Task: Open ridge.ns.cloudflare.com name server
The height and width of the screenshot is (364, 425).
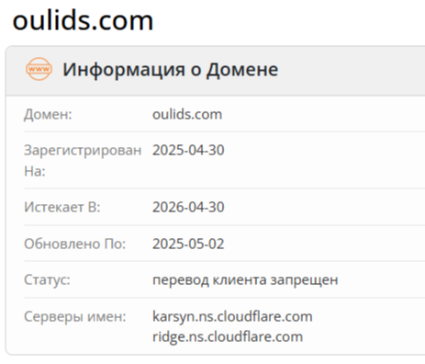Action: (x=228, y=336)
